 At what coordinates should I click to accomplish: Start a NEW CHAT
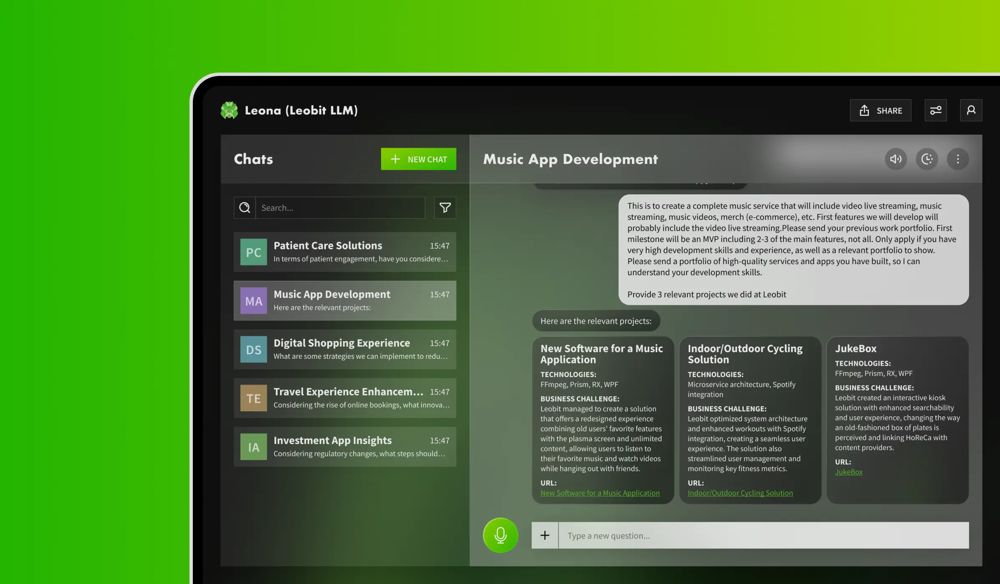click(418, 159)
